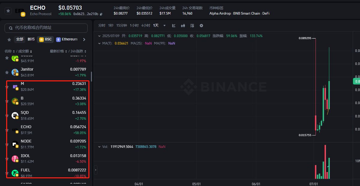Switch chart to 15分钟 interval
The width and height of the screenshot is (360, 186).
122,26
